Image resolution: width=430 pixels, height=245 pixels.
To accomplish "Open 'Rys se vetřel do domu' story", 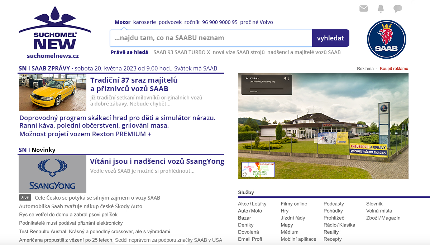I will 68,215.
